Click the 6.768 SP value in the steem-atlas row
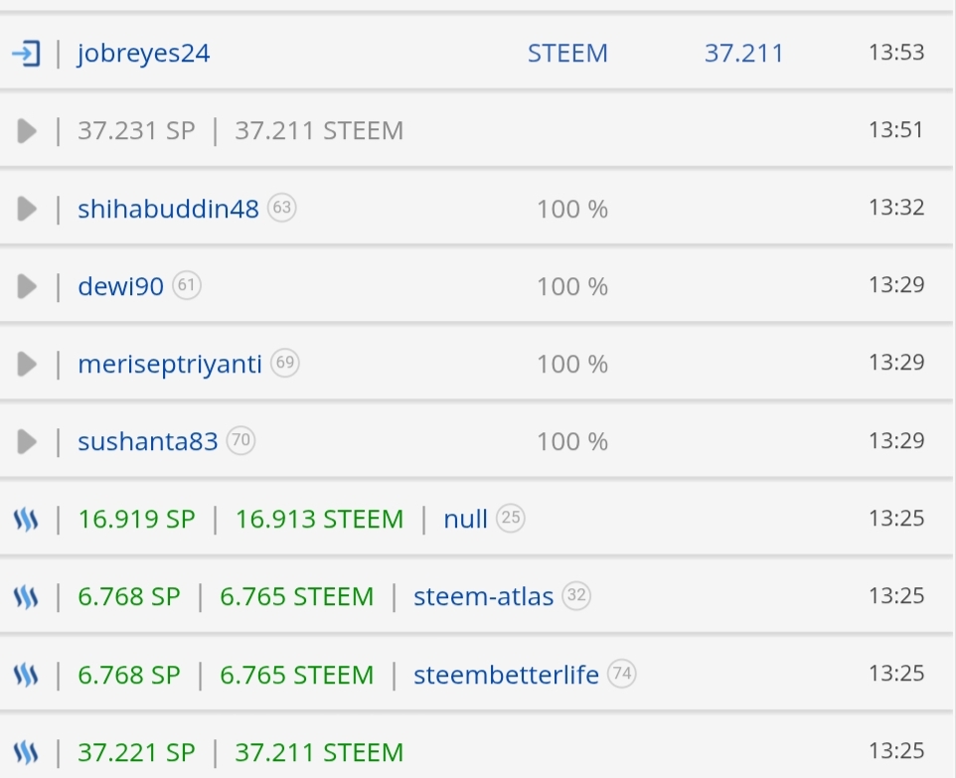Screen dimensions: 956x778 (x=129, y=597)
